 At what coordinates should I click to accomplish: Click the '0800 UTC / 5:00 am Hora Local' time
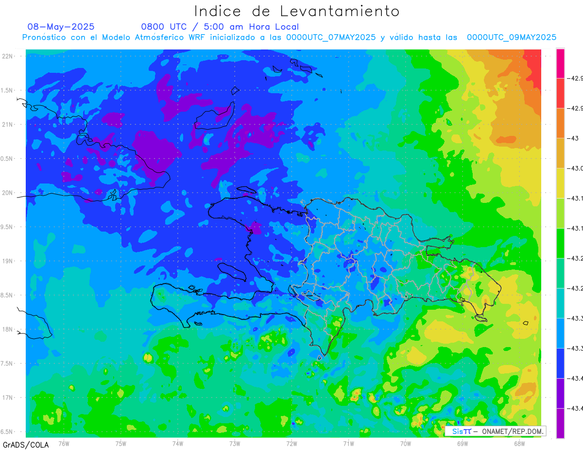(220, 27)
